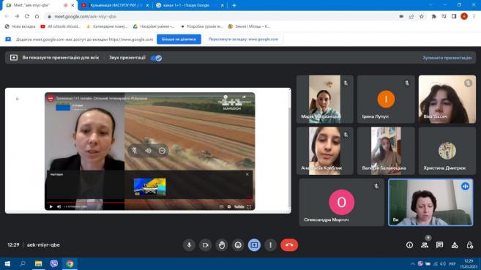Open meeting details info icon

click(409, 245)
